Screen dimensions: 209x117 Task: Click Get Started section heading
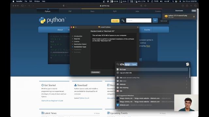coord(49,85)
